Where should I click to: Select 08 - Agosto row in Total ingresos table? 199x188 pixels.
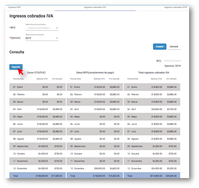tap(152, 139)
